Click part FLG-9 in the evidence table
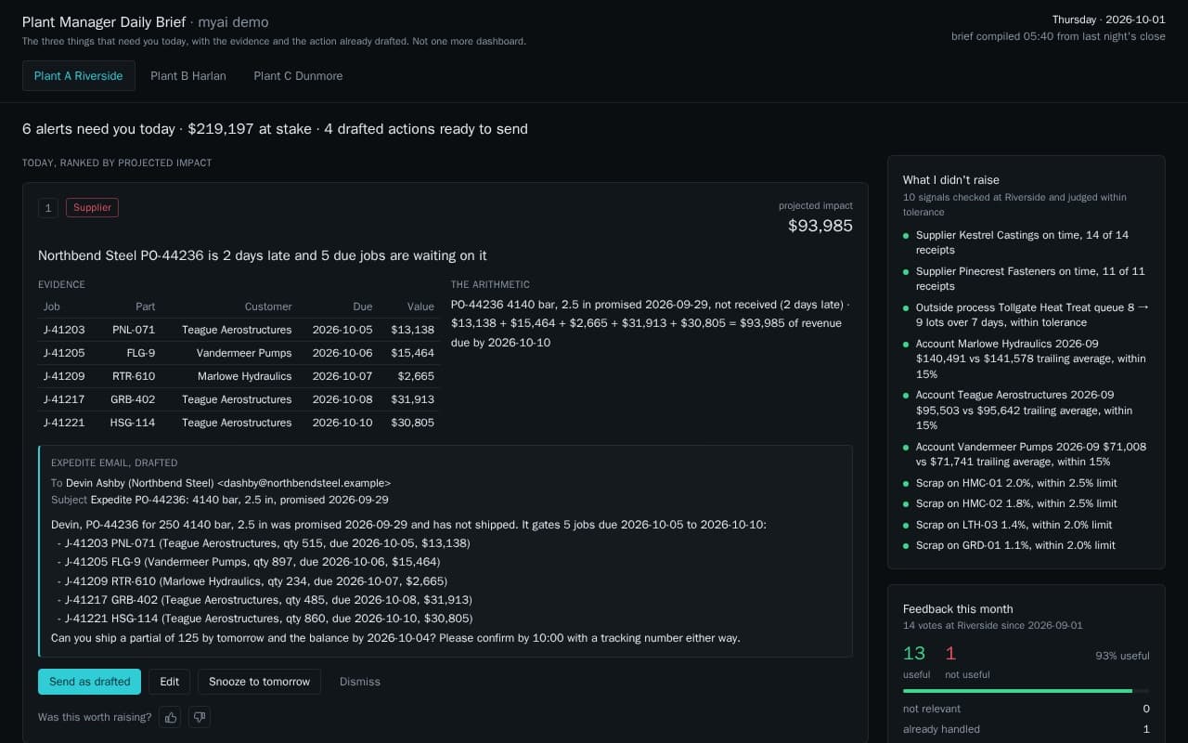The image size is (1188, 743). click(x=141, y=353)
